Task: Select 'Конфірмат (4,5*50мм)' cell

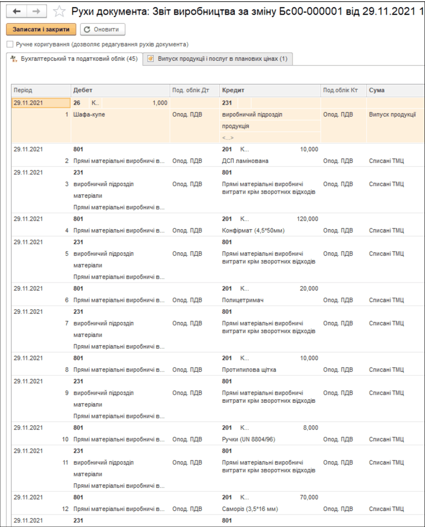Action: (270, 231)
